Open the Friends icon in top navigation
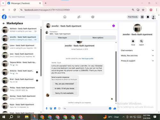This screenshot has width=160, height=120. point(79,17)
